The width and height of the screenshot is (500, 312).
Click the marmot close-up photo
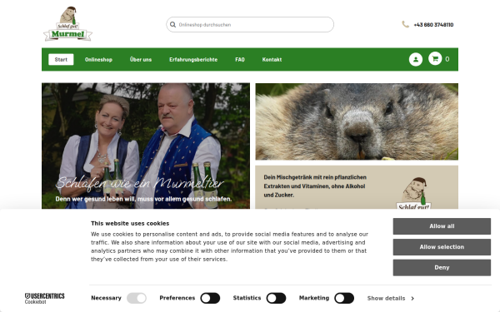click(357, 121)
